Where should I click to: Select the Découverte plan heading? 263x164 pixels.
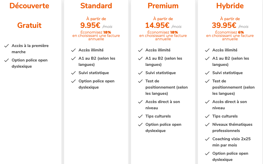(x=29, y=6)
